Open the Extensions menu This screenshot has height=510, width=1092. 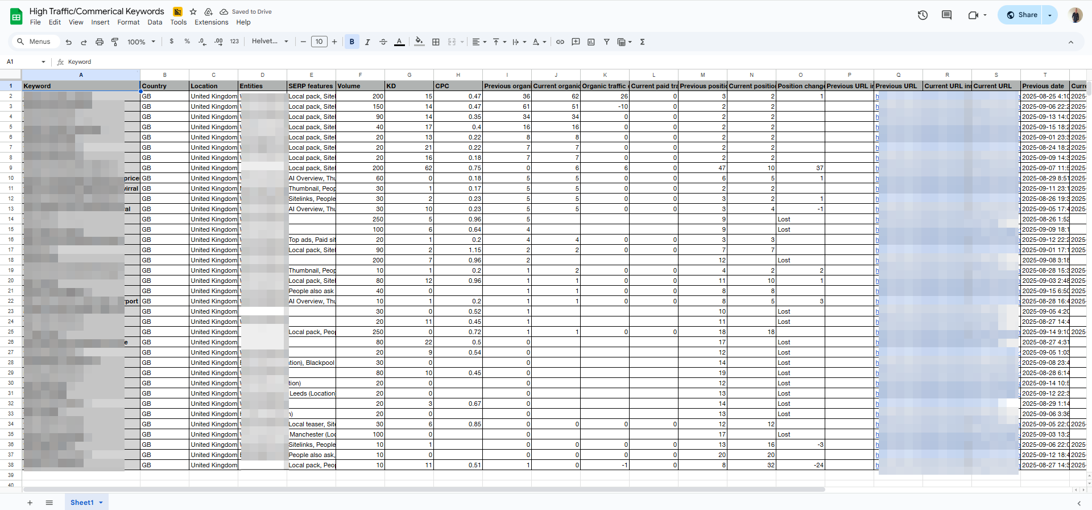click(x=211, y=22)
